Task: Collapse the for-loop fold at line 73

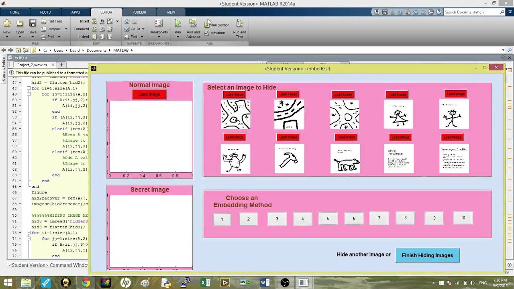Action: [x=29, y=233]
